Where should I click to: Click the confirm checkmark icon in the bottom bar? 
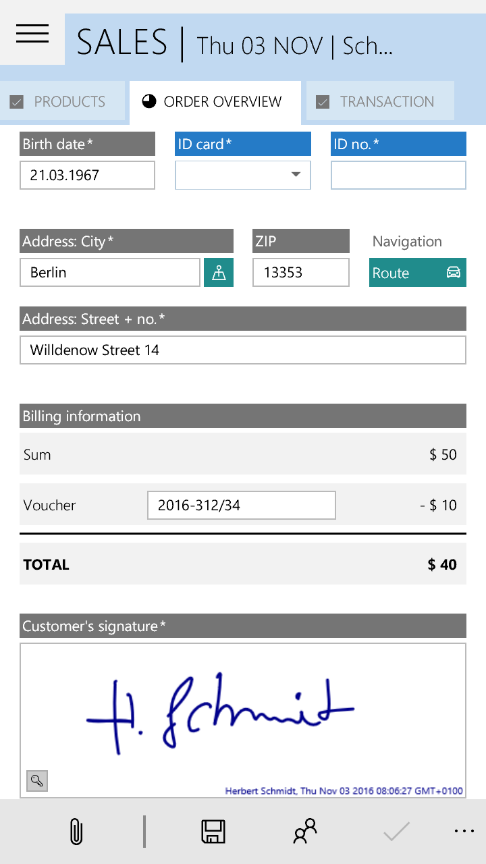397,832
